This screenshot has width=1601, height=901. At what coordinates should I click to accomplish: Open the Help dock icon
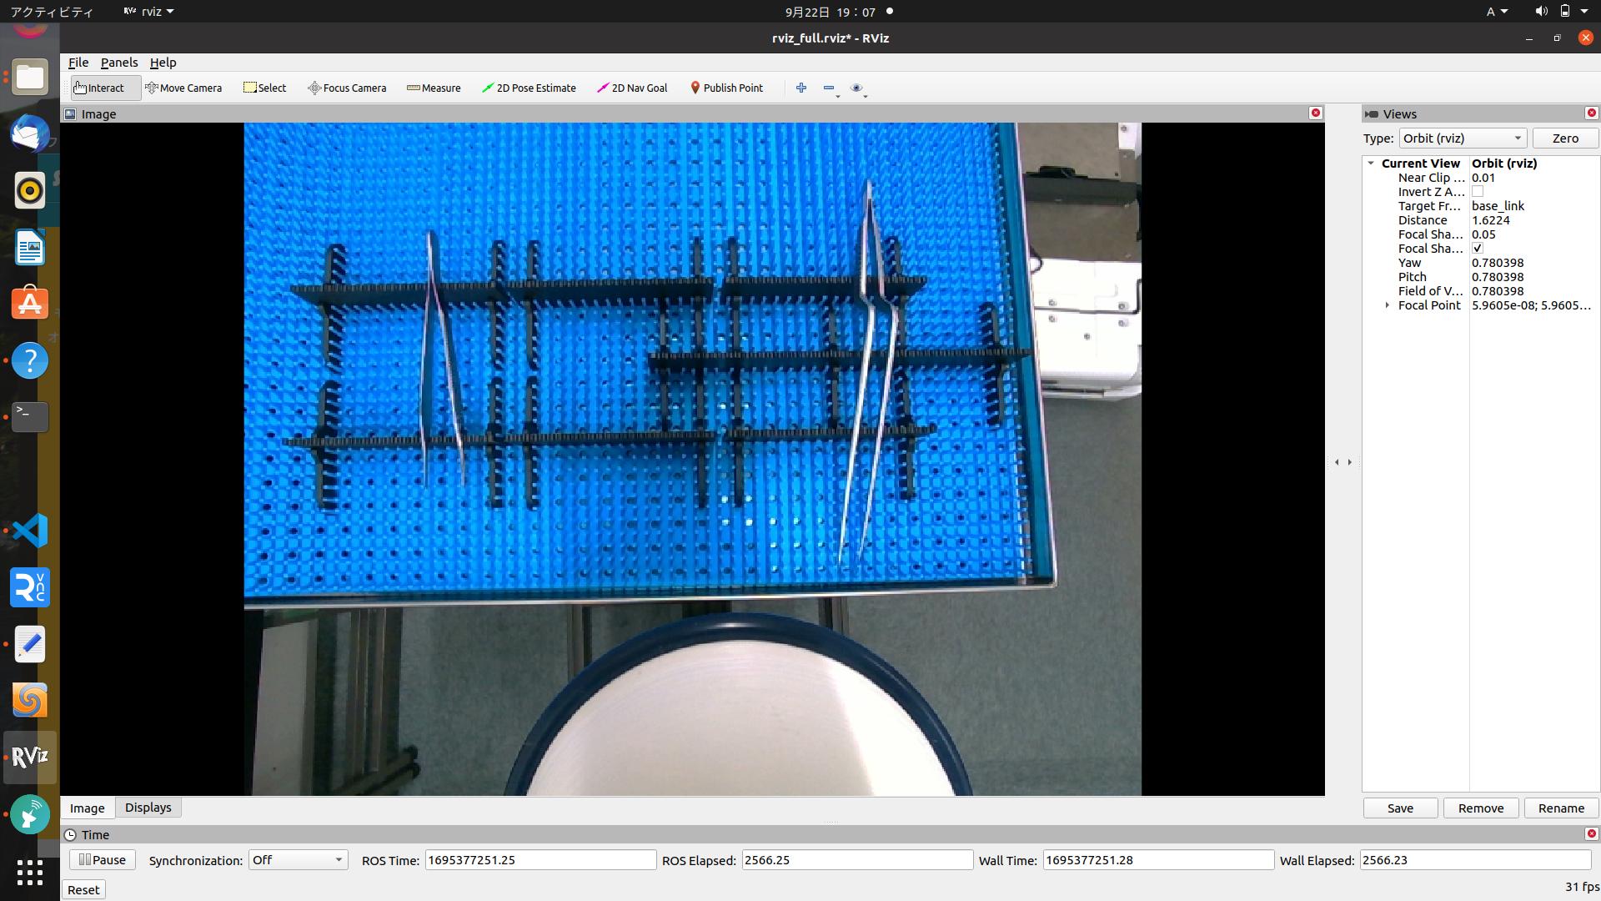(x=30, y=360)
